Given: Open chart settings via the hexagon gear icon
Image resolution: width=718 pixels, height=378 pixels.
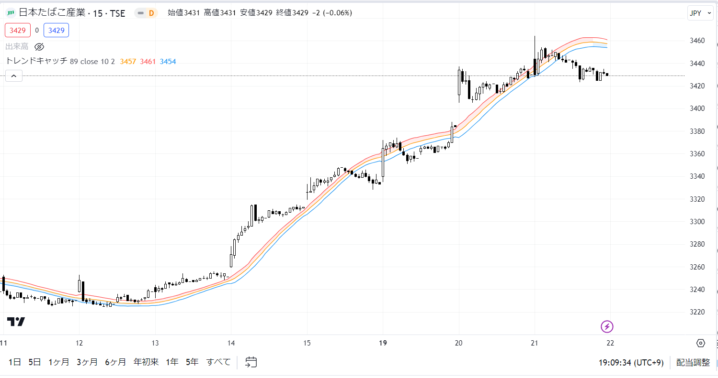Looking at the screenshot, I should [x=701, y=343].
